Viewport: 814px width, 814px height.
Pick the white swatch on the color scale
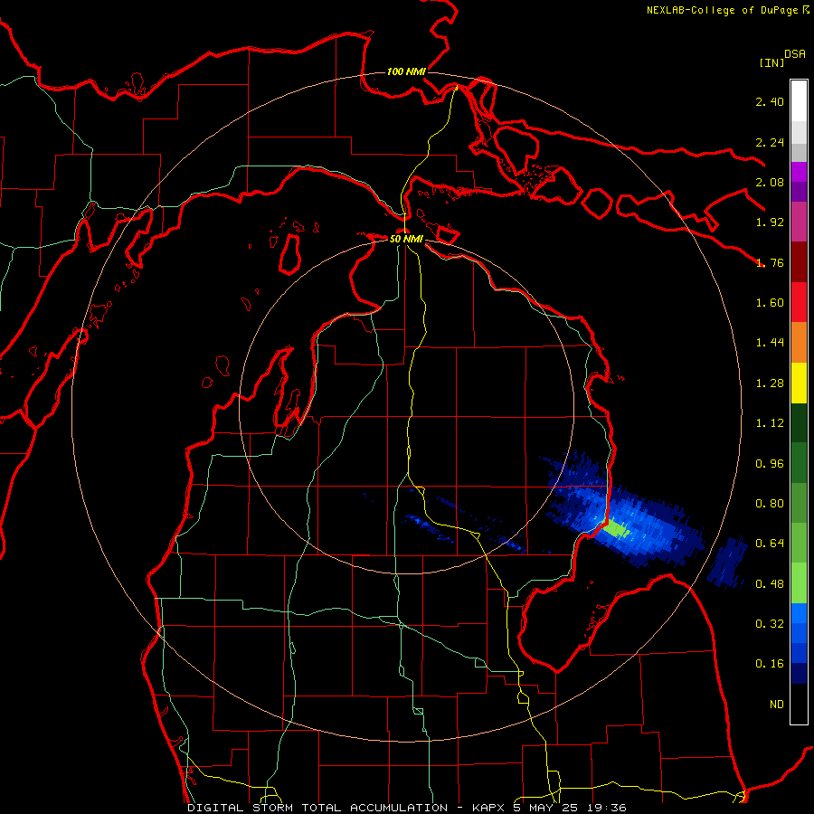click(x=799, y=101)
